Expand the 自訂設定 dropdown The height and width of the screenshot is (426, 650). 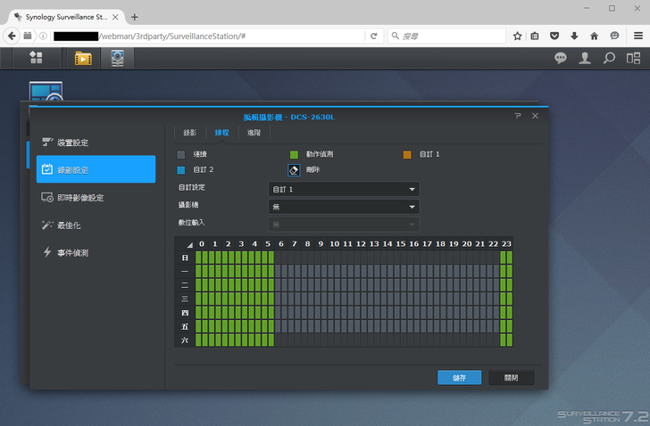click(344, 190)
